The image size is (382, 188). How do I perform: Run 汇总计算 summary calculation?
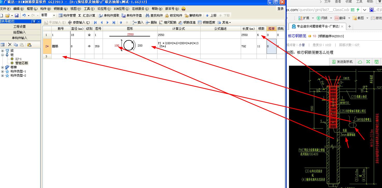87,16
